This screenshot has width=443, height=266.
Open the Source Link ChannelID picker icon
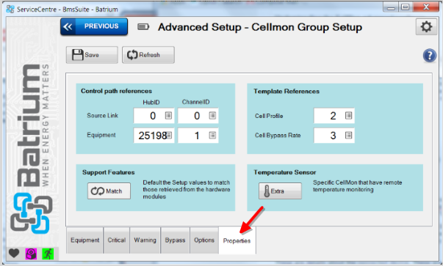pos(212,116)
